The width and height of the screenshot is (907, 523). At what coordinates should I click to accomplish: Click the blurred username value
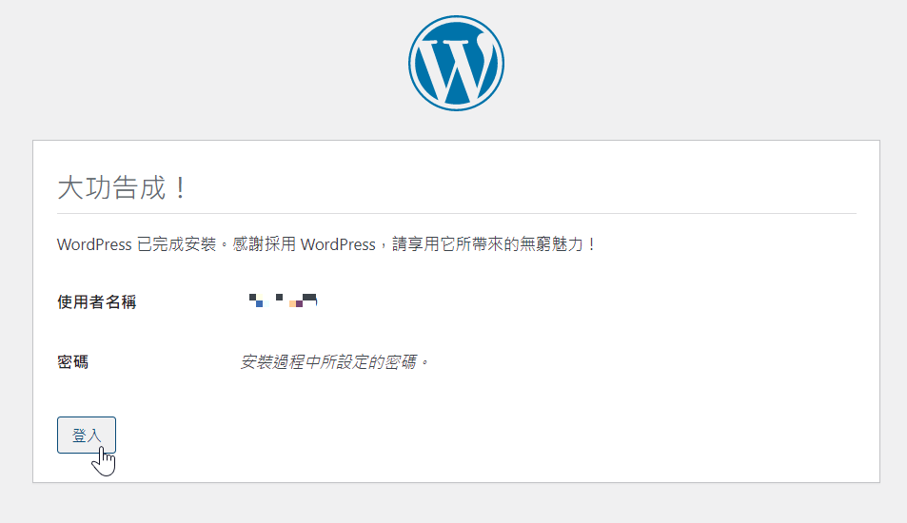tap(283, 300)
